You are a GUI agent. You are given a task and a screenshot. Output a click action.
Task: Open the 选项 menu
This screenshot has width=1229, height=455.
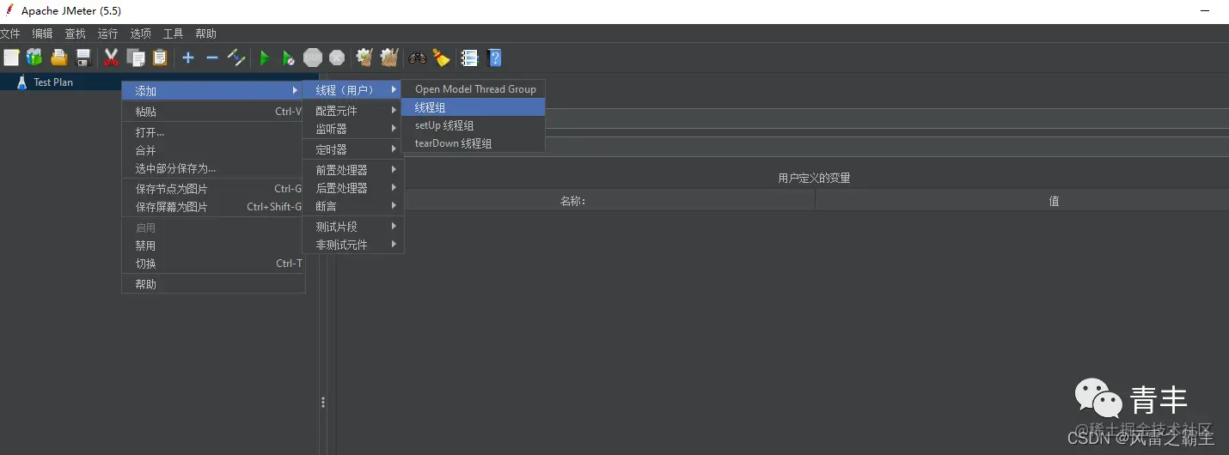141,33
